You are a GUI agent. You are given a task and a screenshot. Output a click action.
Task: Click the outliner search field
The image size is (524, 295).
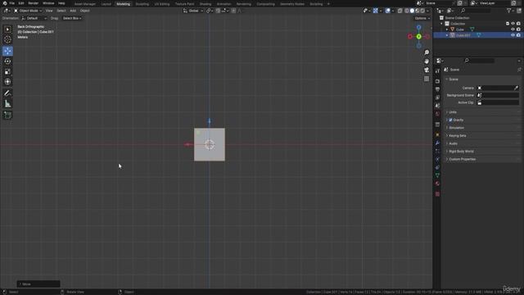[x=475, y=11]
